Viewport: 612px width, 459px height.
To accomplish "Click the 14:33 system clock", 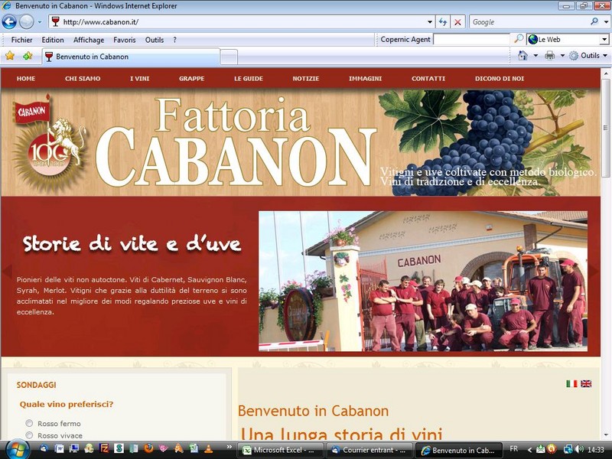I will [x=596, y=450].
